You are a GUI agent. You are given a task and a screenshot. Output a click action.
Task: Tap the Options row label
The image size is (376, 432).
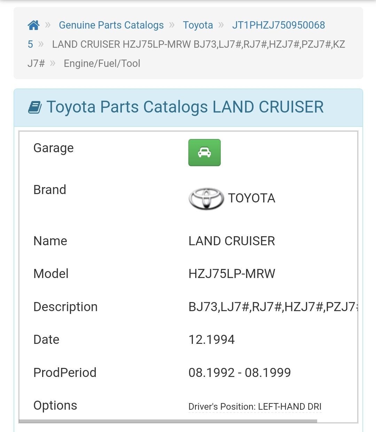coord(55,406)
